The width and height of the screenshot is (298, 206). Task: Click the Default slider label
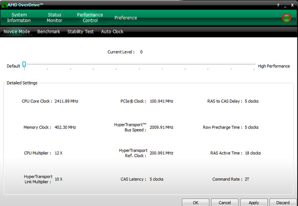13,66
